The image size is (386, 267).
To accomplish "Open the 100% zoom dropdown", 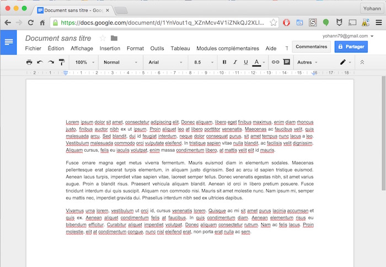I will pos(84,62).
